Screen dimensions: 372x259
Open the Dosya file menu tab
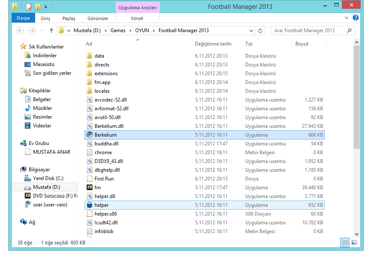click(23, 18)
